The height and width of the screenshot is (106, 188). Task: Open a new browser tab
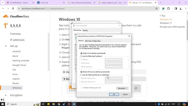160,3
